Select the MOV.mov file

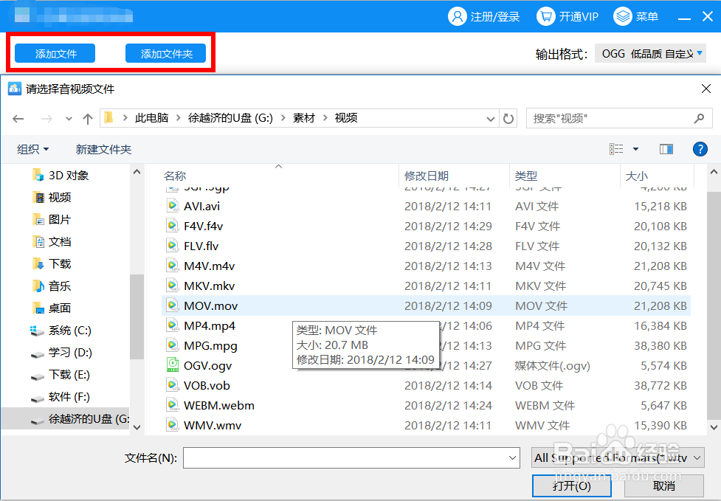click(x=426, y=305)
